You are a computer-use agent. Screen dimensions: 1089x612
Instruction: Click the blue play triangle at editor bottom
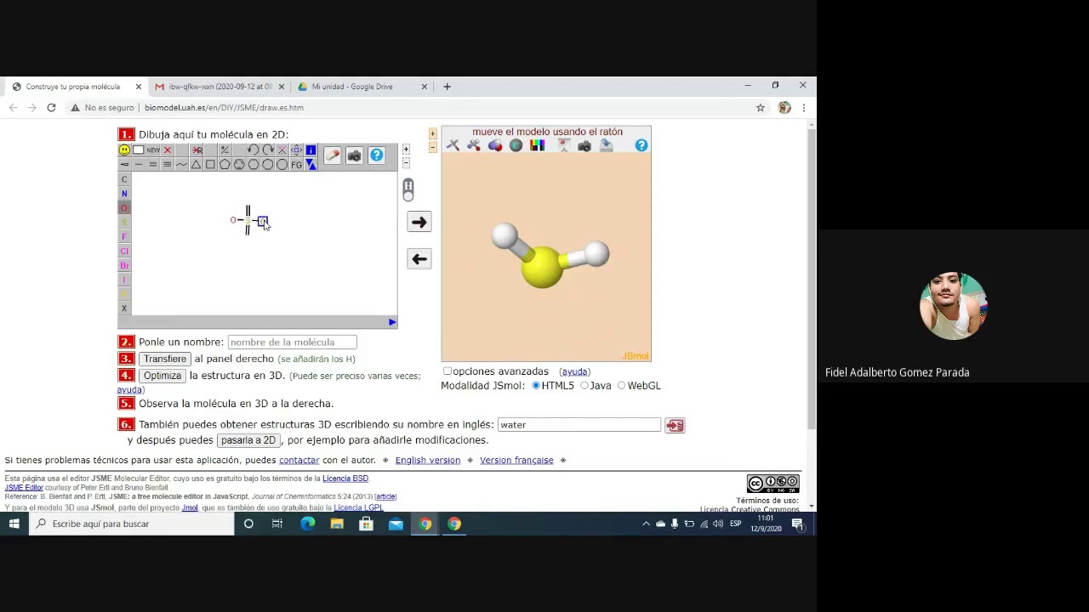[x=392, y=322]
